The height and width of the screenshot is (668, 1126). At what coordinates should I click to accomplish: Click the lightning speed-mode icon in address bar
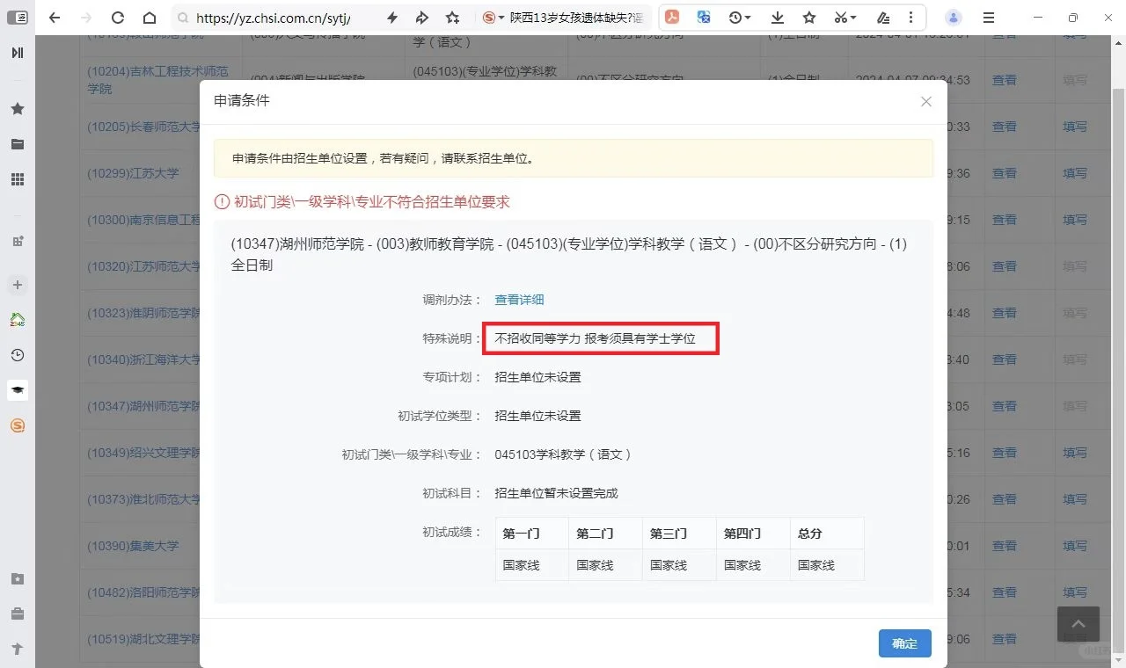coord(392,18)
